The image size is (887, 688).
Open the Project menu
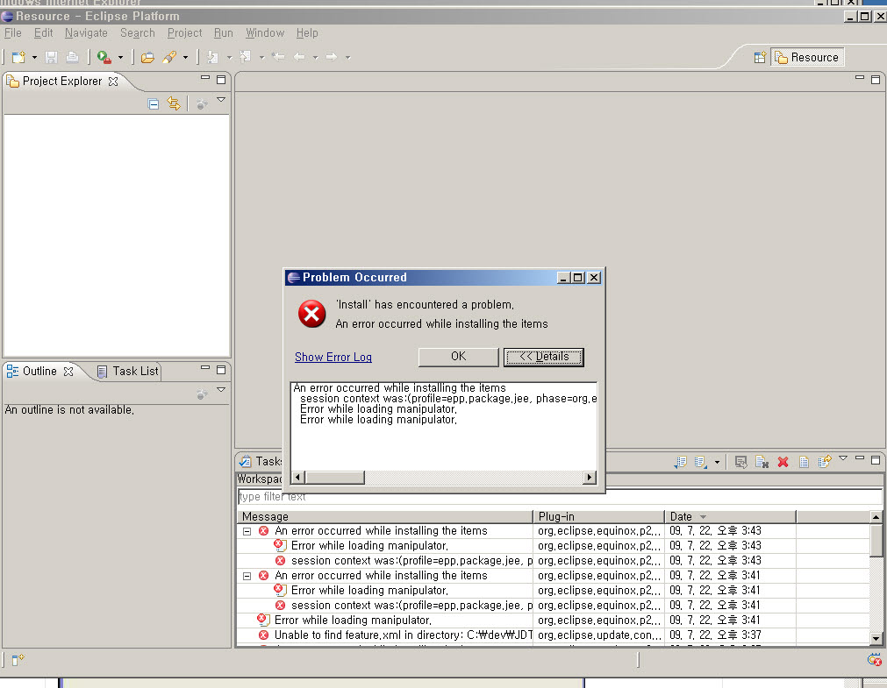pos(184,32)
